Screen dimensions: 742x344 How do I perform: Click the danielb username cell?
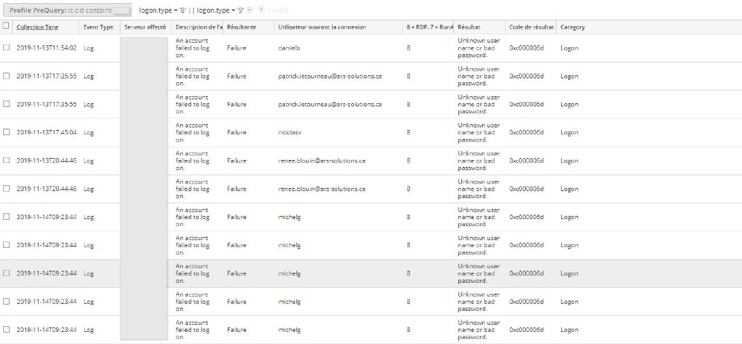click(289, 48)
